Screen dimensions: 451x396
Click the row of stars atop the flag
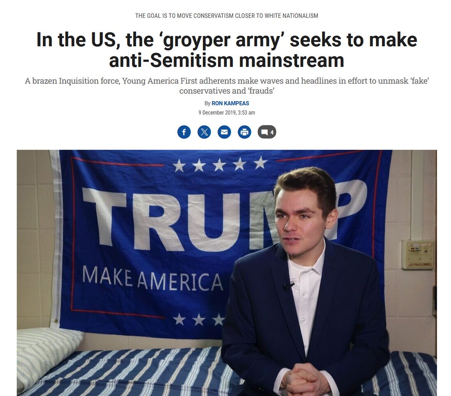point(219,164)
